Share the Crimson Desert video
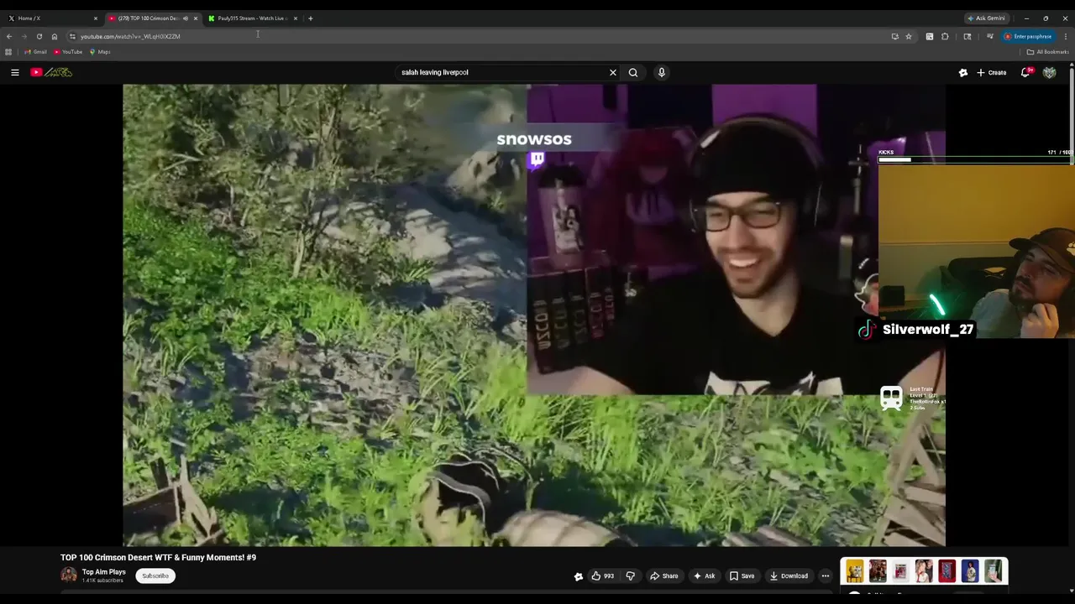The width and height of the screenshot is (1075, 604). tap(663, 575)
